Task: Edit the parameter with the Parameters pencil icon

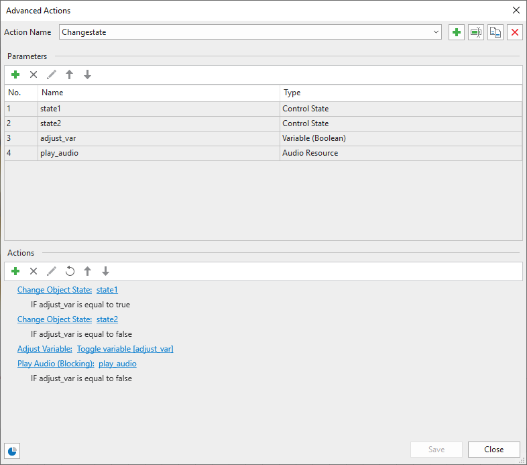Action: (x=52, y=74)
